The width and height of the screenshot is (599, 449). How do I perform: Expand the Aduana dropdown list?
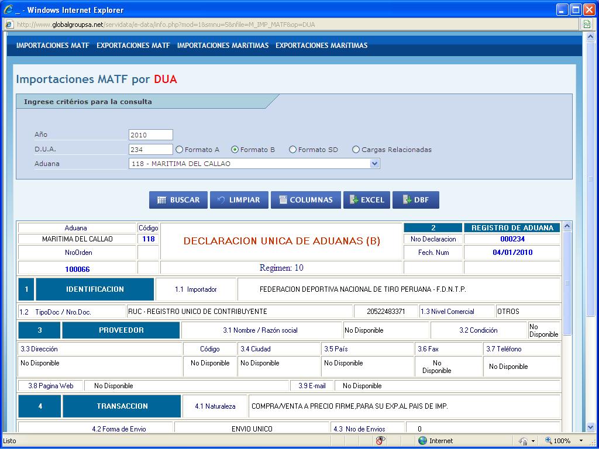375,164
